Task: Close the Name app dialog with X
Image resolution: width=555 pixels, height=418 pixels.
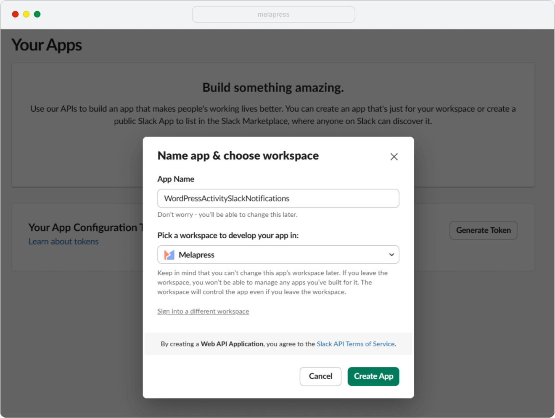Action: [394, 157]
